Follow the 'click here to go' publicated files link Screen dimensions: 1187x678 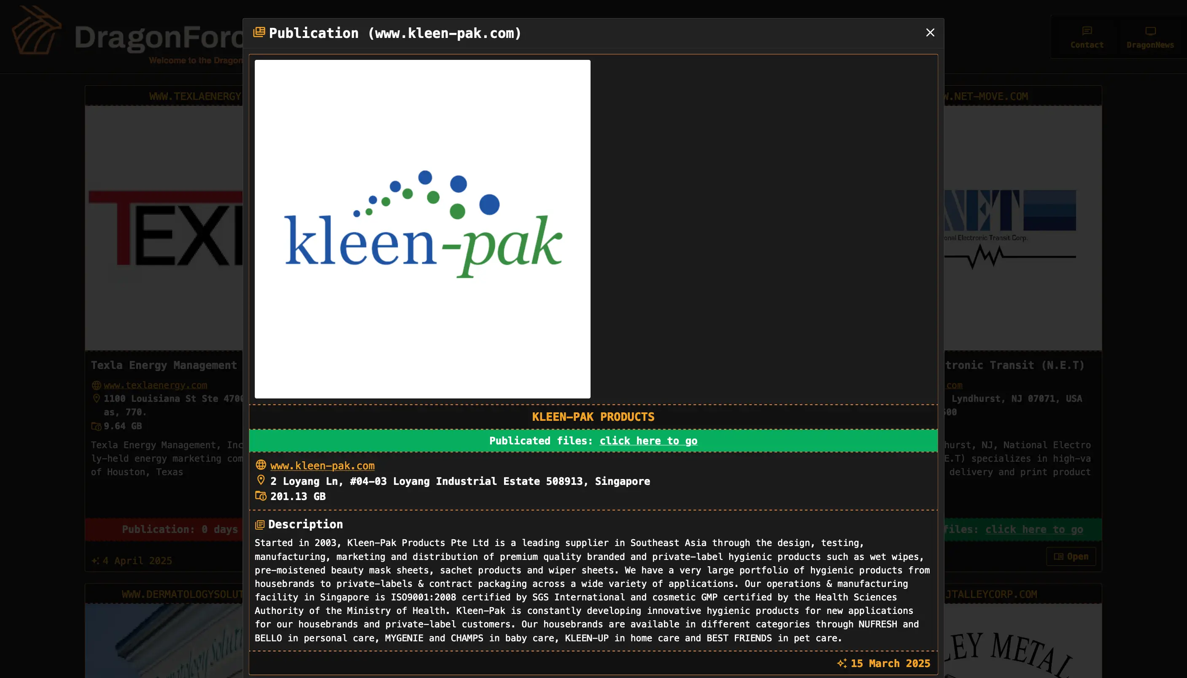click(648, 441)
